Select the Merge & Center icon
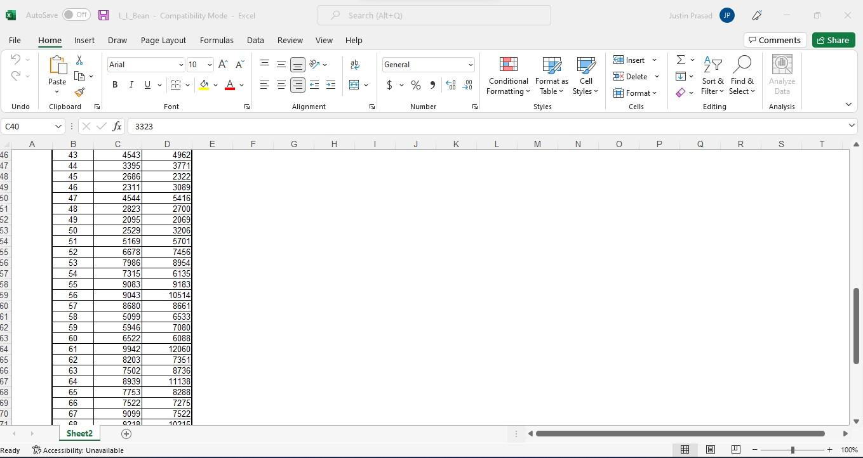This screenshot has width=863, height=458. (356, 84)
